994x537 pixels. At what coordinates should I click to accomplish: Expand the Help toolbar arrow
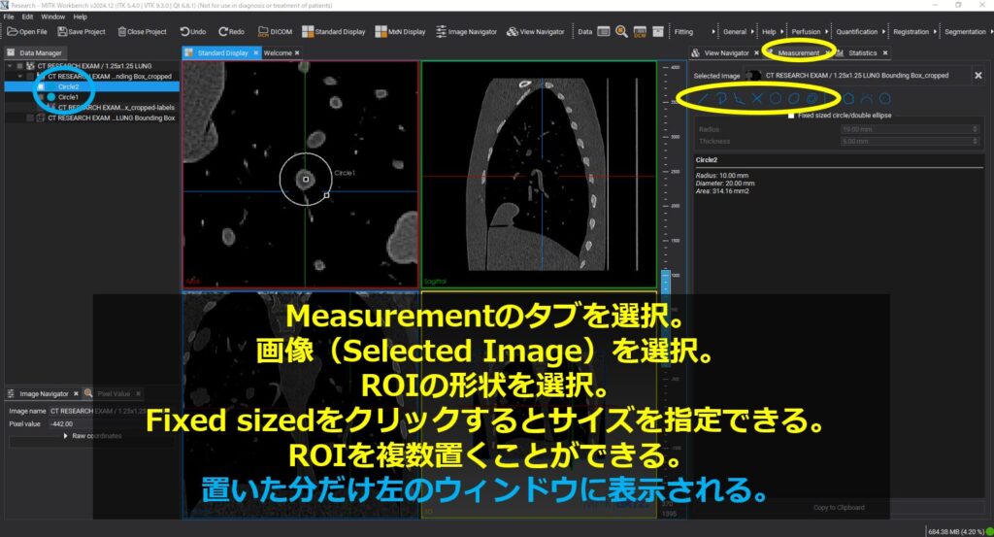[781, 31]
